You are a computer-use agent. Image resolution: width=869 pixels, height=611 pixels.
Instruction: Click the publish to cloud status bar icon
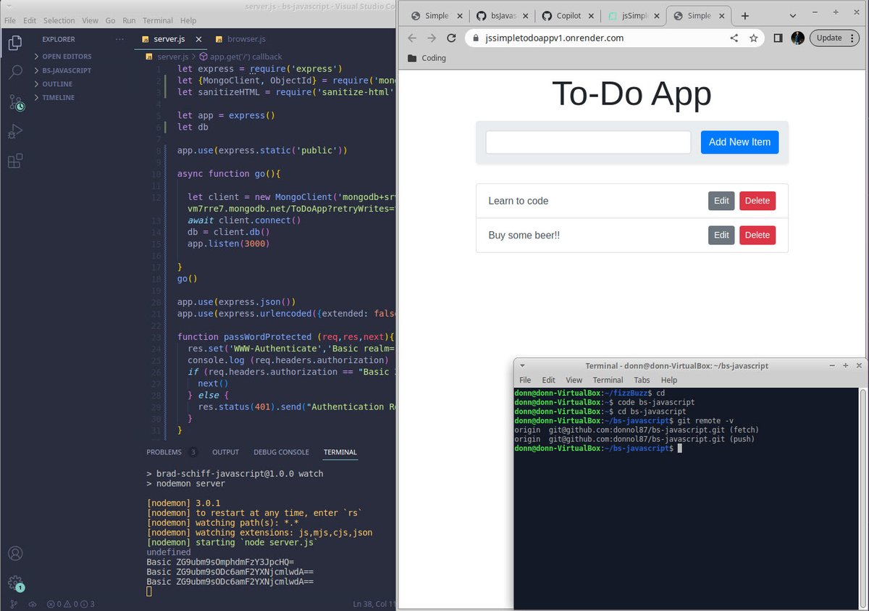click(32, 604)
